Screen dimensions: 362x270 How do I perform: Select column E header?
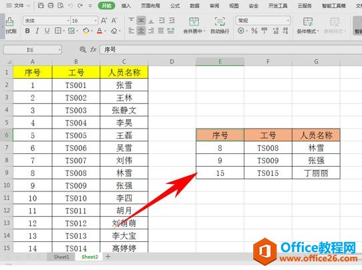point(220,61)
